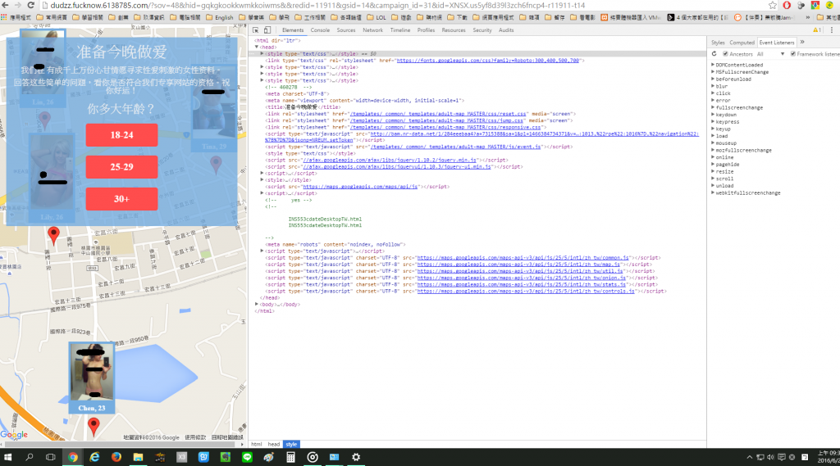This screenshot has width=840, height=466.
Task: Click the DevTools warning count icon
Action: pyautogui.click(x=816, y=30)
